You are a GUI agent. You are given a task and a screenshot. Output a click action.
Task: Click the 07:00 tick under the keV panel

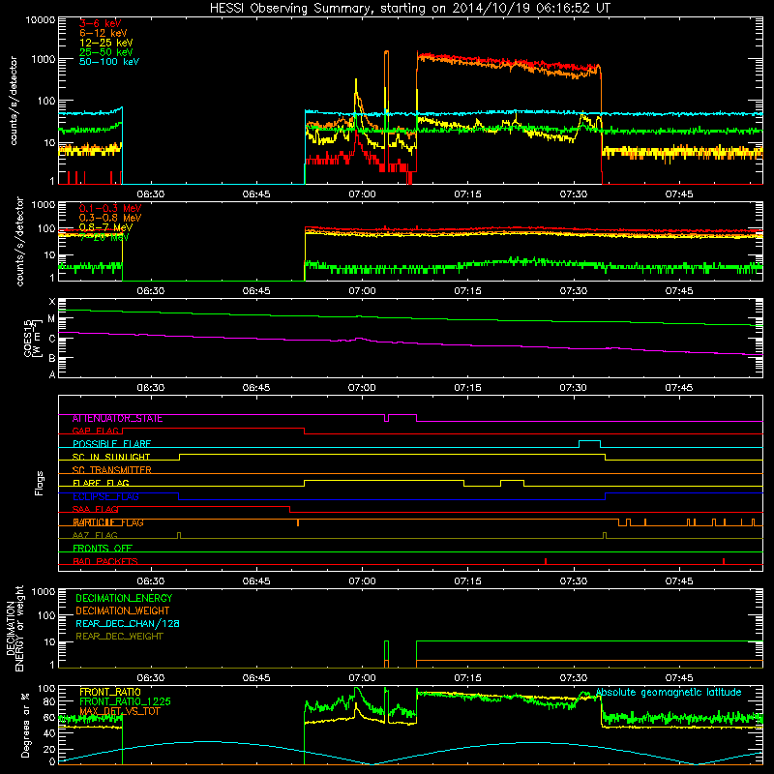pos(362,194)
